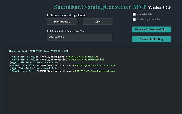Screen dimensions: 182x114
Task: Select CFX as target format
Action: tap(98, 22)
